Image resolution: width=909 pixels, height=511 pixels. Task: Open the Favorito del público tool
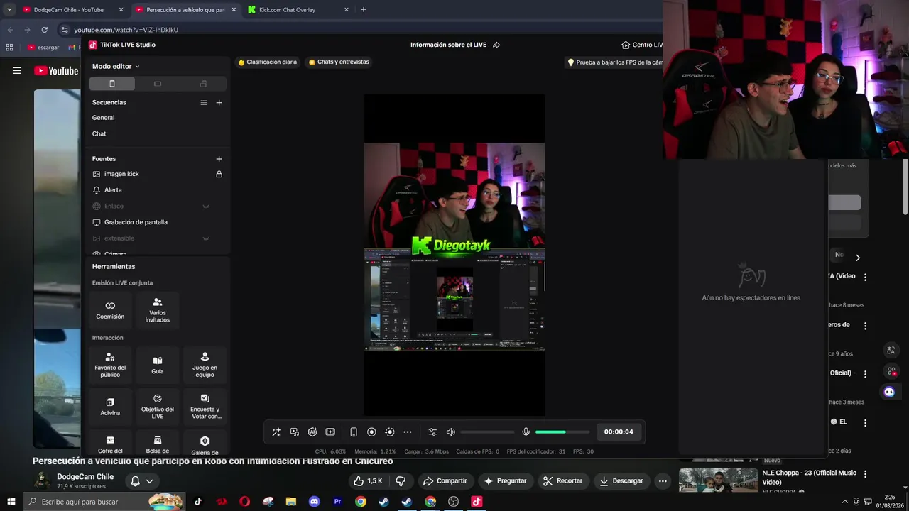pyautogui.click(x=110, y=365)
